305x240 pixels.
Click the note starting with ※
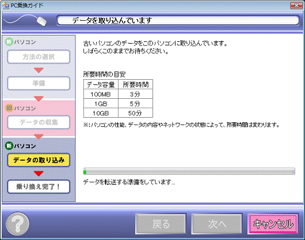coord(181,125)
